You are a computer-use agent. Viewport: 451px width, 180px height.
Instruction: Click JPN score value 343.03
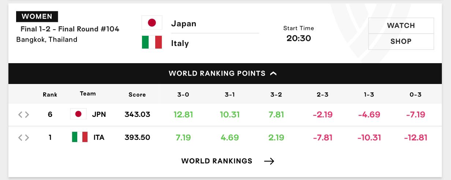pos(137,115)
